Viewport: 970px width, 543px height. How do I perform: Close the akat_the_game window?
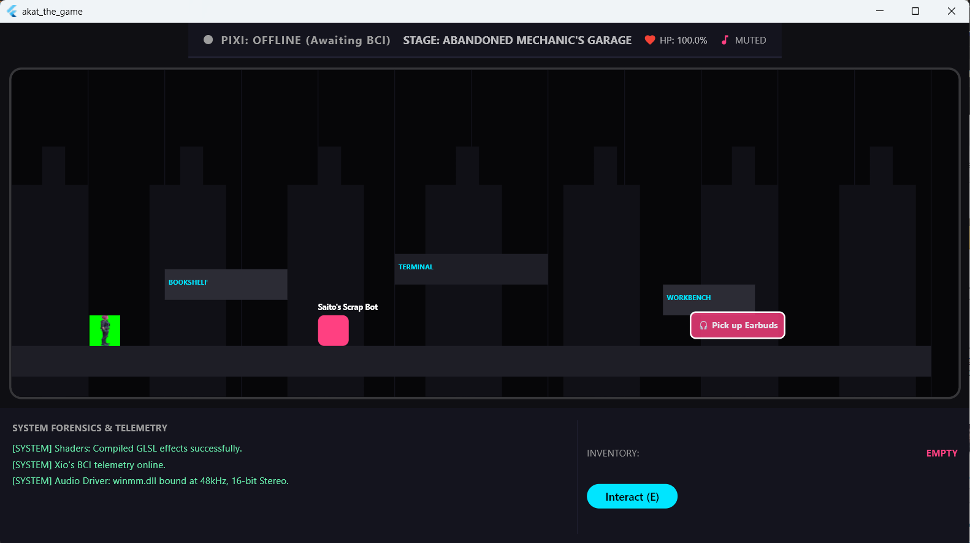point(952,11)
